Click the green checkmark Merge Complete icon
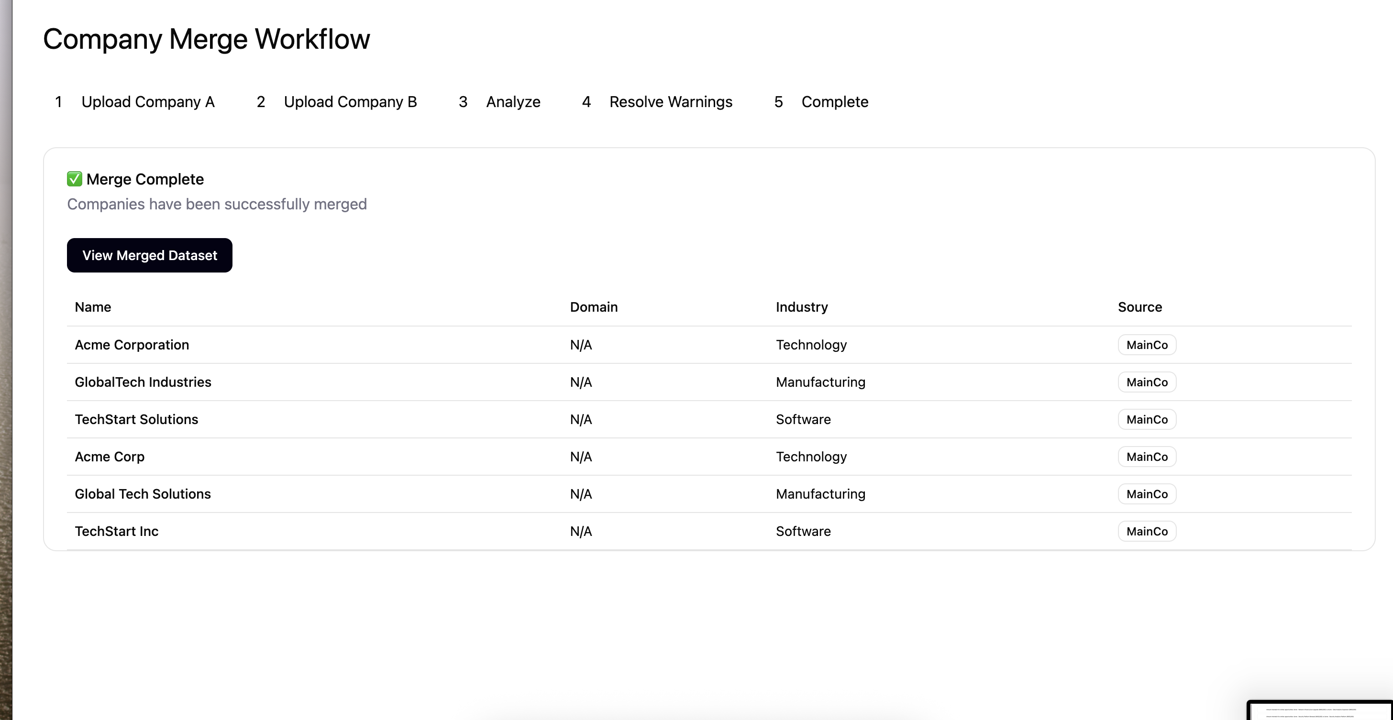Viewport: 1393px width, 720px height. pos(75,179)
